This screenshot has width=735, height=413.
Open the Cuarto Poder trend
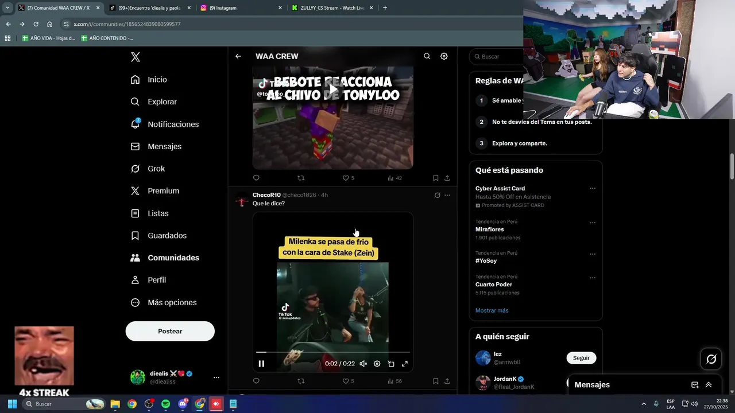[x=494, y=285]
